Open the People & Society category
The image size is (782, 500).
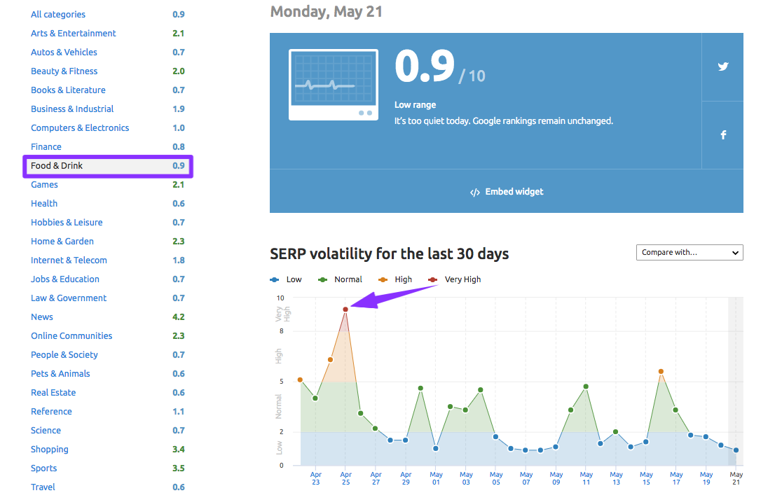point(64,356)
